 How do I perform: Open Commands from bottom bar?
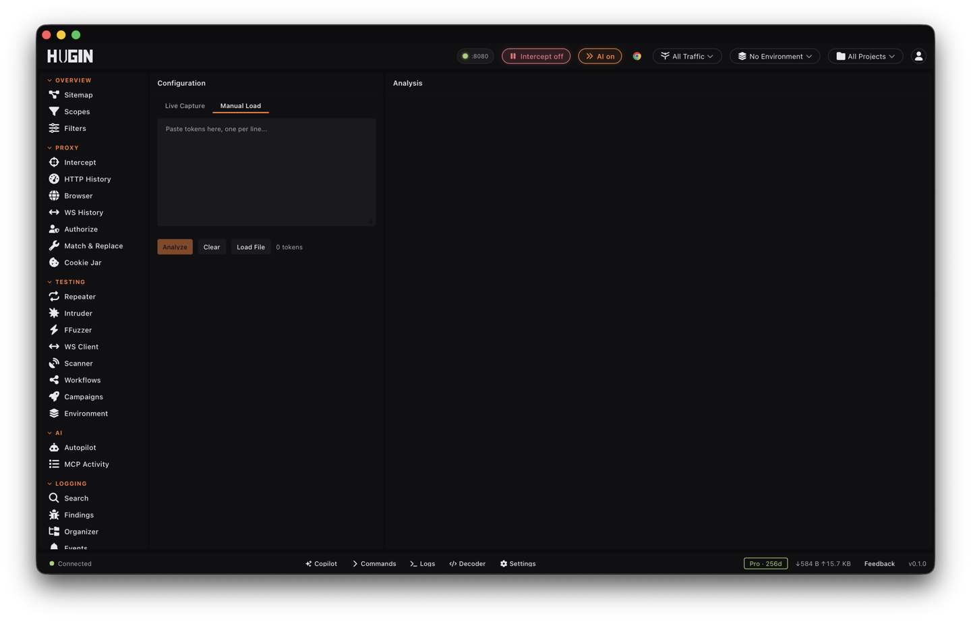point(374,564)
